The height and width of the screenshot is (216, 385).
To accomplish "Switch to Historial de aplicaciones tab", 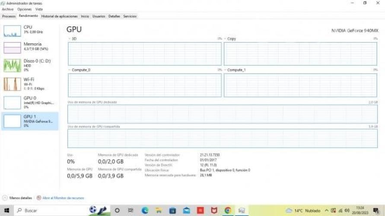I will [60, 16].
